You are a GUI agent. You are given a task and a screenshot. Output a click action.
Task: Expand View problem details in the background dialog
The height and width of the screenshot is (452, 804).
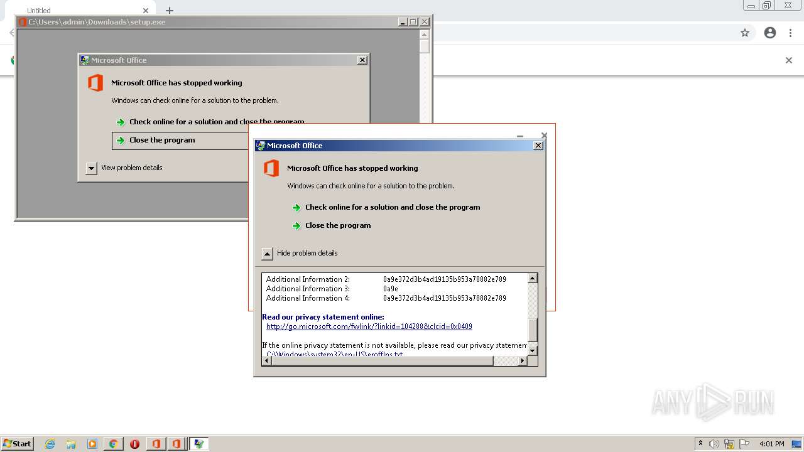92,168
